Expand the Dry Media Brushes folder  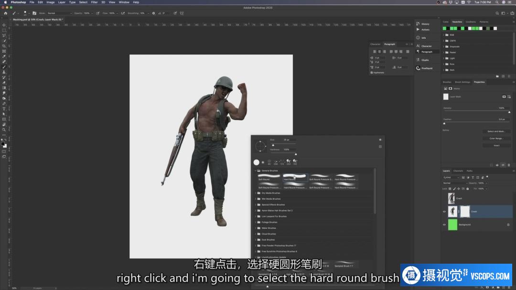click(255, 193)
